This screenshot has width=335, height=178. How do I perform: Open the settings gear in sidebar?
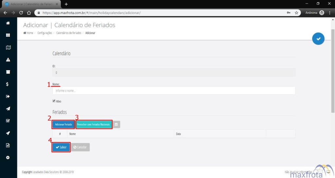(x=8, y=157)
